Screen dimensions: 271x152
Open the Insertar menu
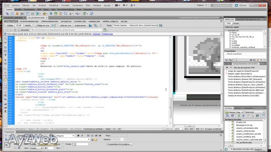[x=42, y=5]
